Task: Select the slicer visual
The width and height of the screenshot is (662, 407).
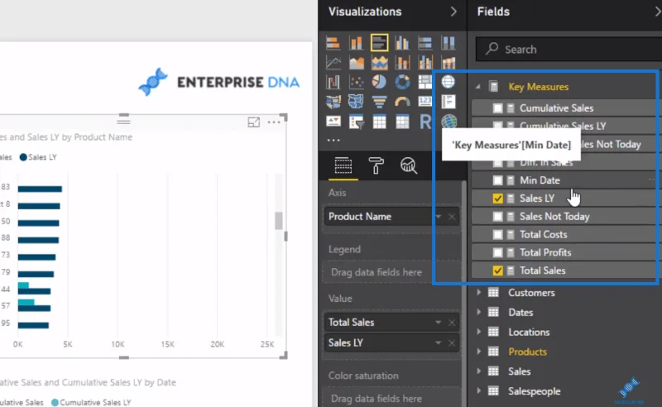Action: tap(356, 122)
